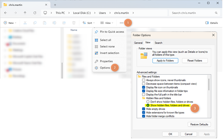Go up one folder level
This screenshot has height=139, width=223.
point(25,13)
